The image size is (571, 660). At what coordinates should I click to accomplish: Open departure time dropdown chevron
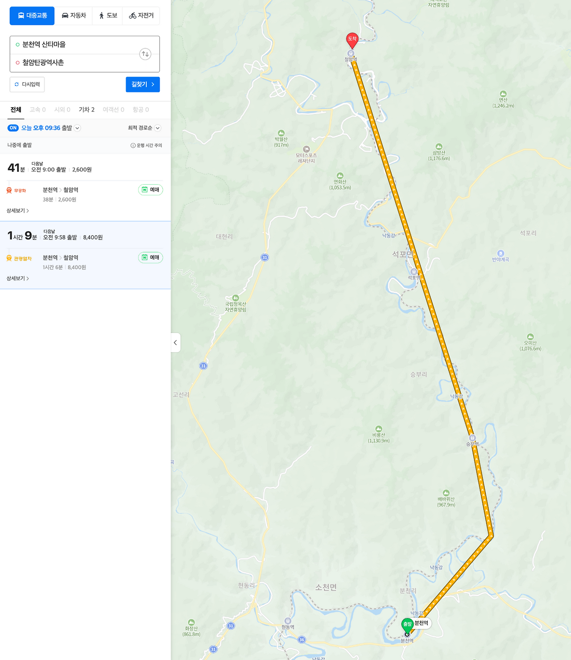coord(78,128)
